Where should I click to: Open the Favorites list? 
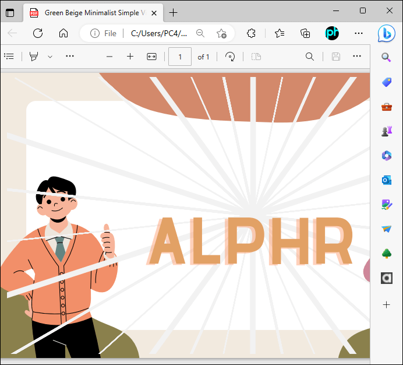(x=280, y=33)
